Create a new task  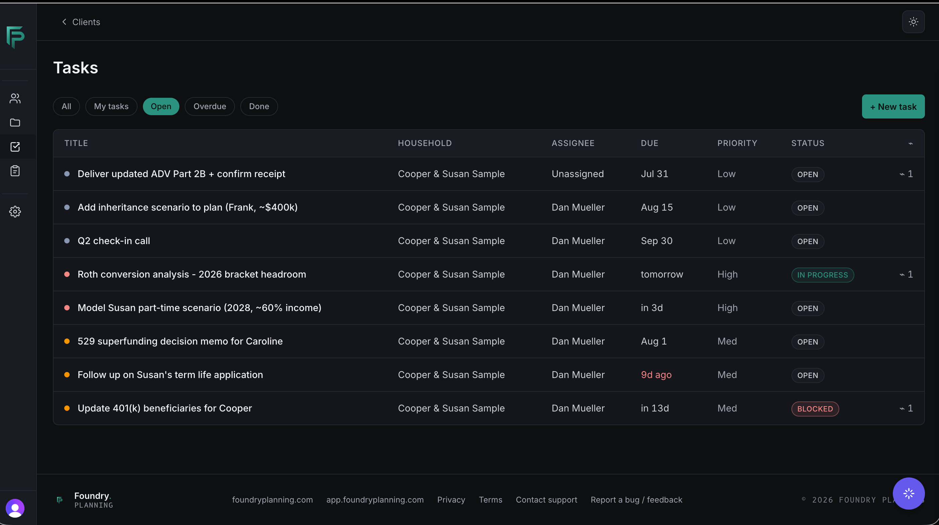(893, 106)
